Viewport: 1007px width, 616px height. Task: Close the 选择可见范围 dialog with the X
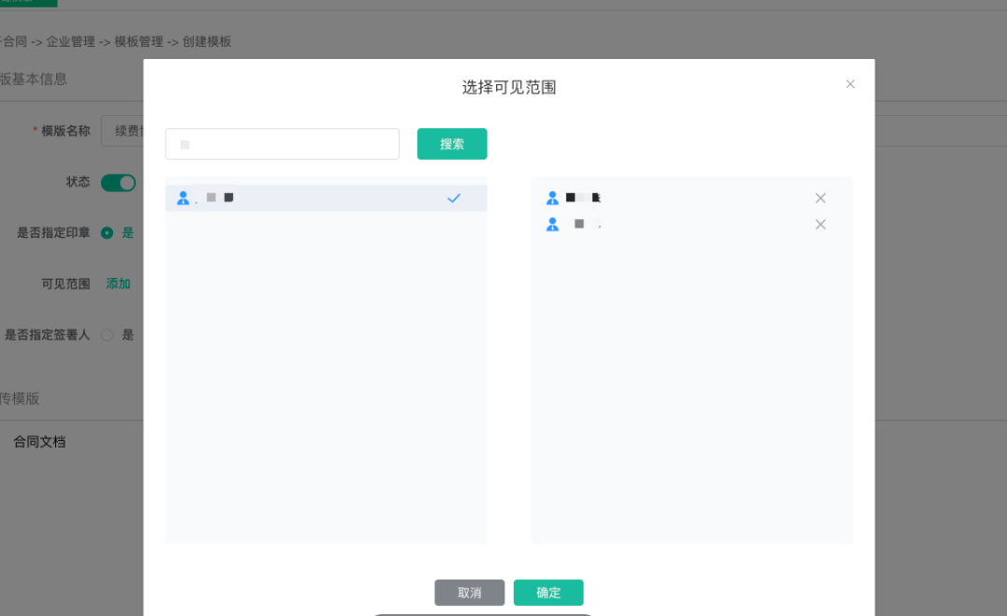pyautogui.click(x=850, y=84)
